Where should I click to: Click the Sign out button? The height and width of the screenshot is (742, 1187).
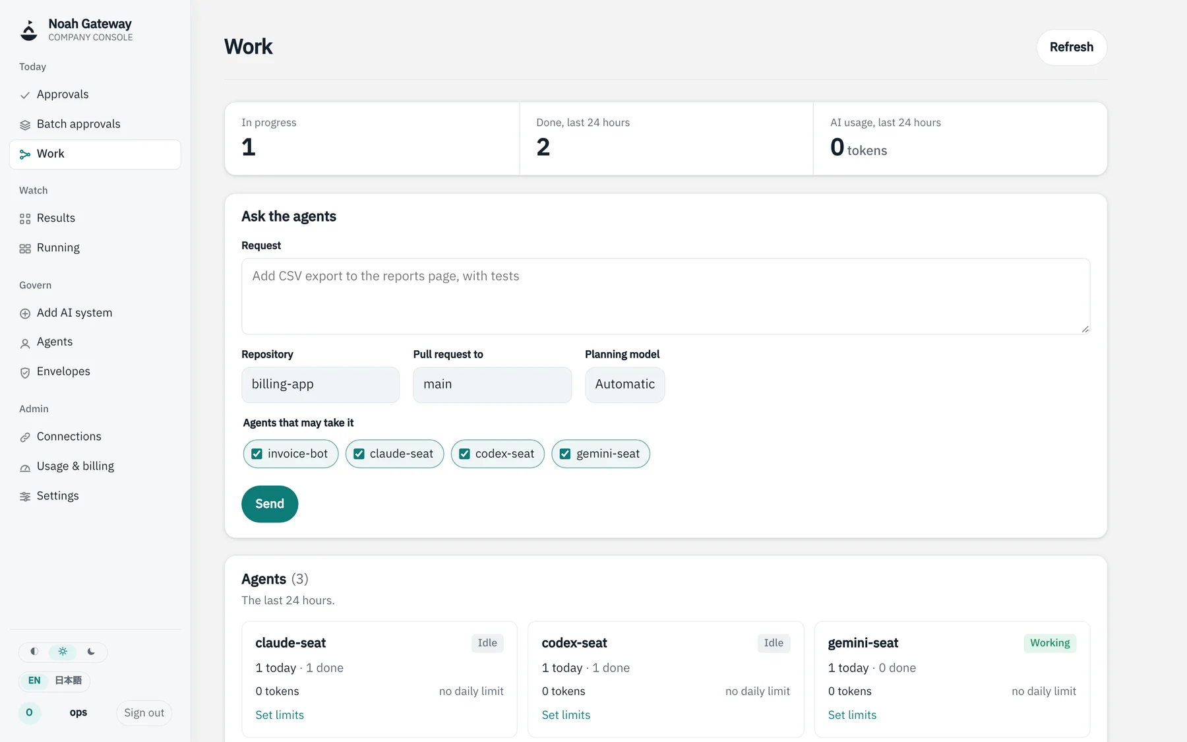144,713
